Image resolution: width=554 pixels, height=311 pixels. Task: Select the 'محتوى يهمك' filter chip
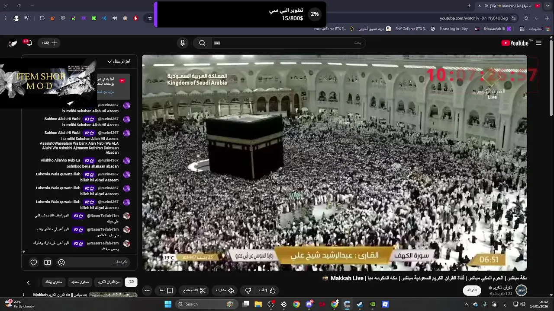[x=54, y=282]
